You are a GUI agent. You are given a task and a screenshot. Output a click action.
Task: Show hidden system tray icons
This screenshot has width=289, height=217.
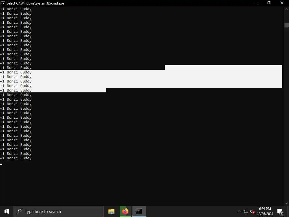239,211
